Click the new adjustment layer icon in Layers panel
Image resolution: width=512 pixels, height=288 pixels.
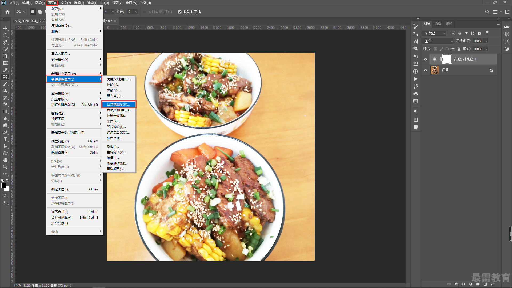pos(471,284)
